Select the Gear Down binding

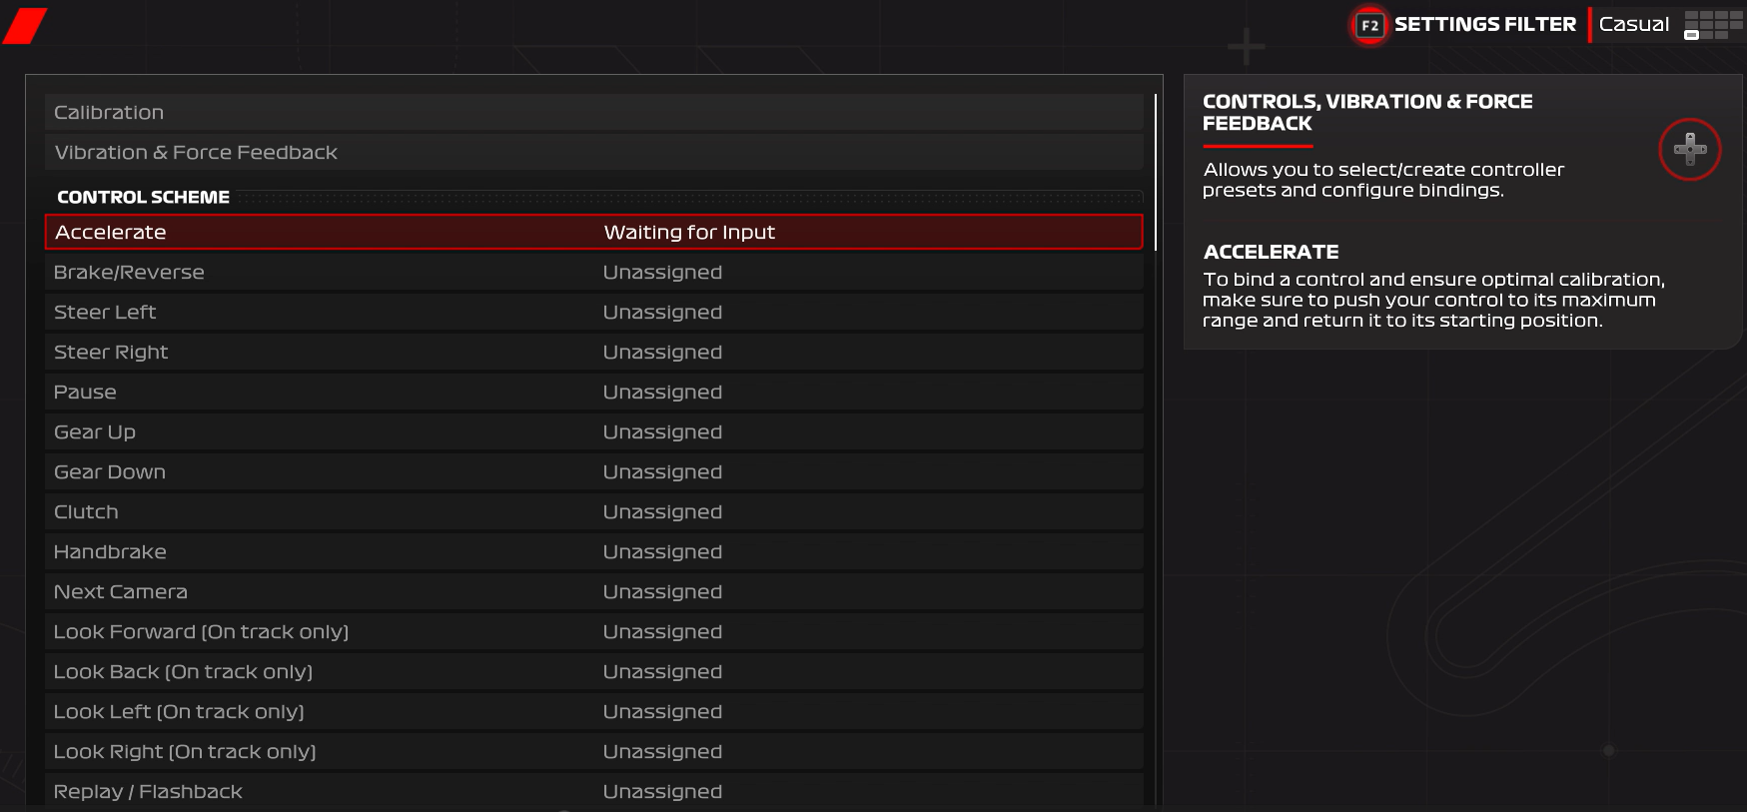click(593, 472)
